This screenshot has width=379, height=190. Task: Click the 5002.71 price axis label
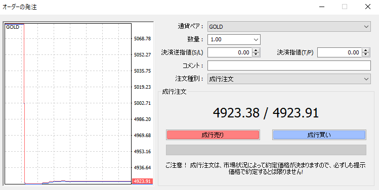(x=142, y=103)
